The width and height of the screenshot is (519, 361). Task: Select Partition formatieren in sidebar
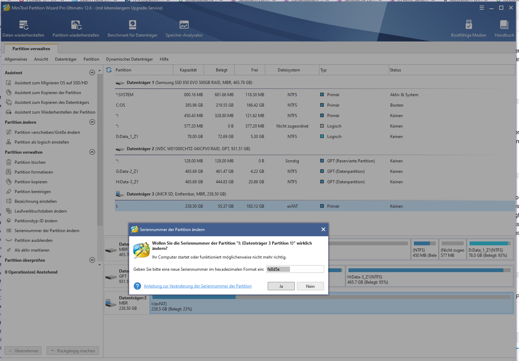click(34, 172)
